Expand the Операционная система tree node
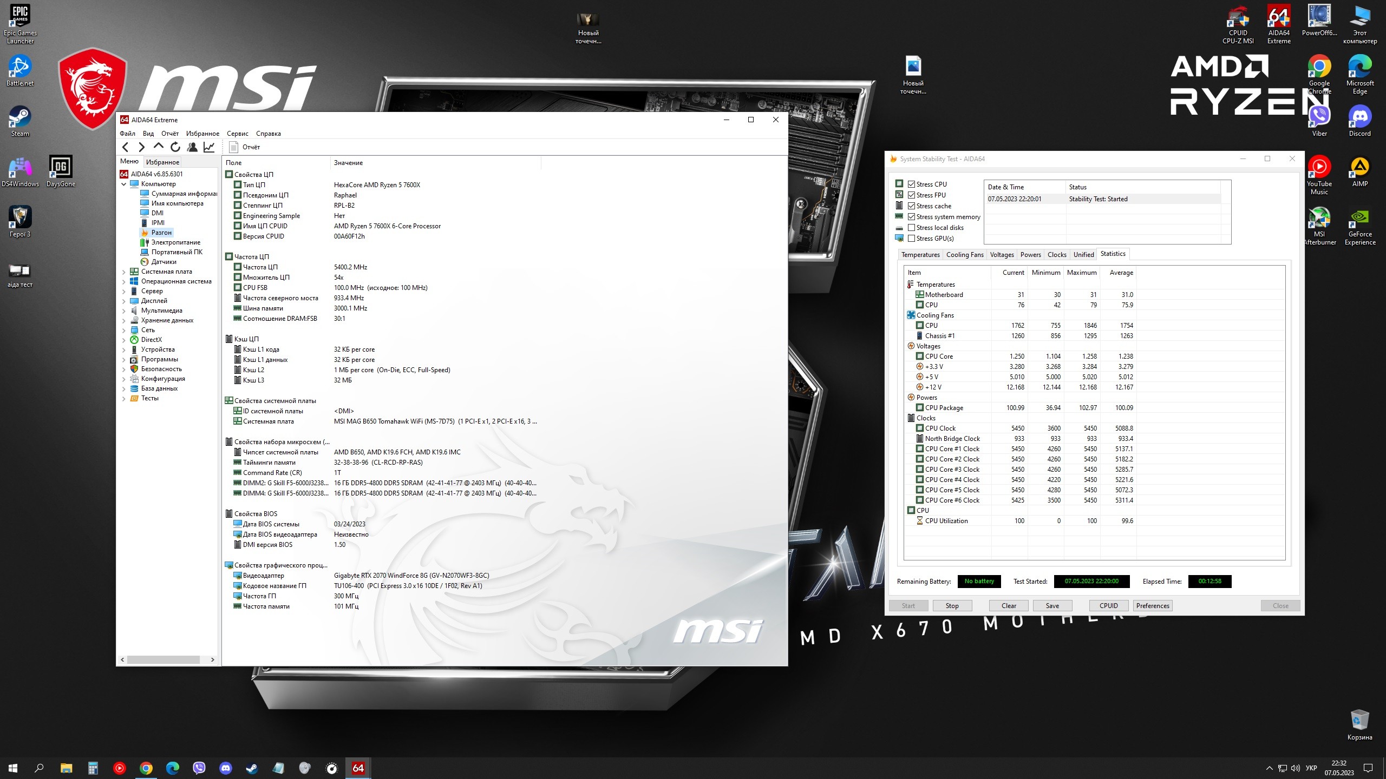This screenshot has height=779, width=1386. (x=123, y=281)
